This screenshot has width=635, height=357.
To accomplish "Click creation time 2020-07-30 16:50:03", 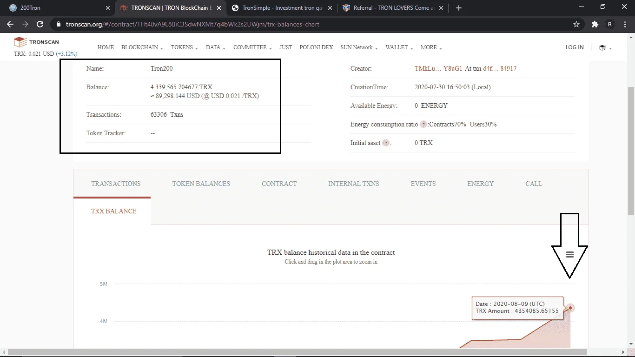I will click(x=452, y=87).
